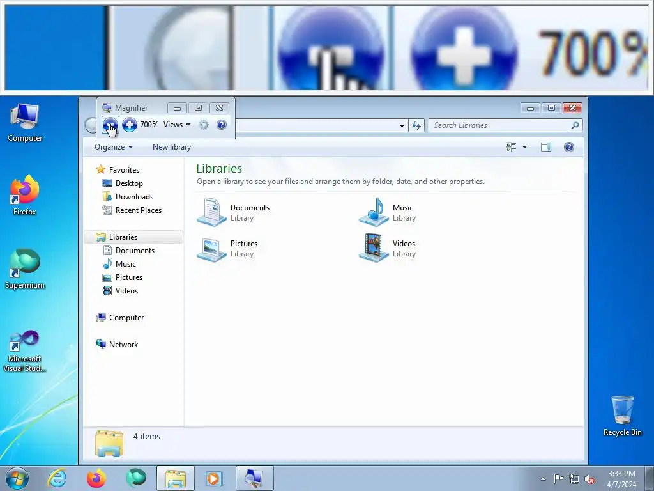
Task: Open Action Center flag icon
Action: pyautogui.click(x=558, y=479)
